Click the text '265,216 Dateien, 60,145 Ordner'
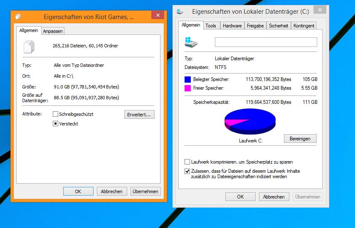Image resolution: width=355 pixels, height=228 pixels. pyautogui.click(x=85, y=46)
